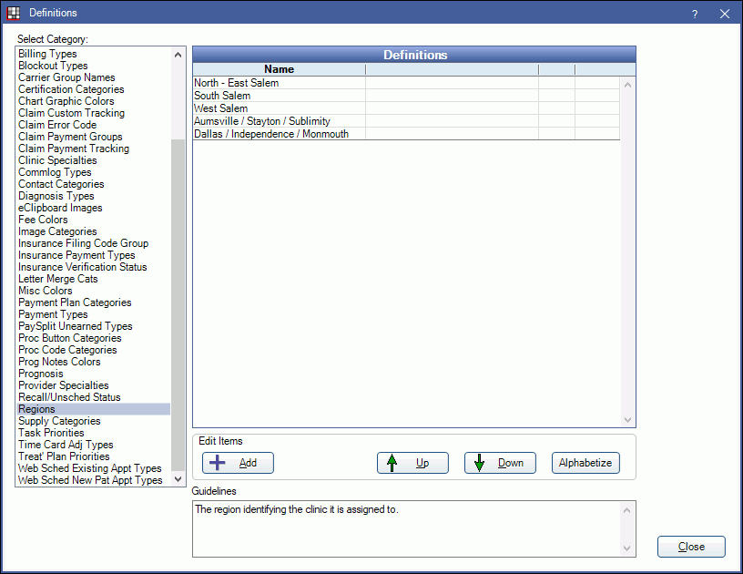The height and width of the screenshot is (574, 743).
Task: Select Supply Categories entry
Action: click(x=94, y=421)
